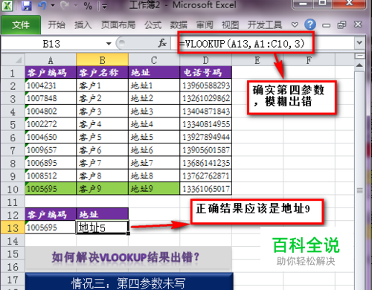Image resolution: width=372 pixels, height=290 pixels.
Task: Click the percent style icon in the toolbar
Action: [88, 5]
